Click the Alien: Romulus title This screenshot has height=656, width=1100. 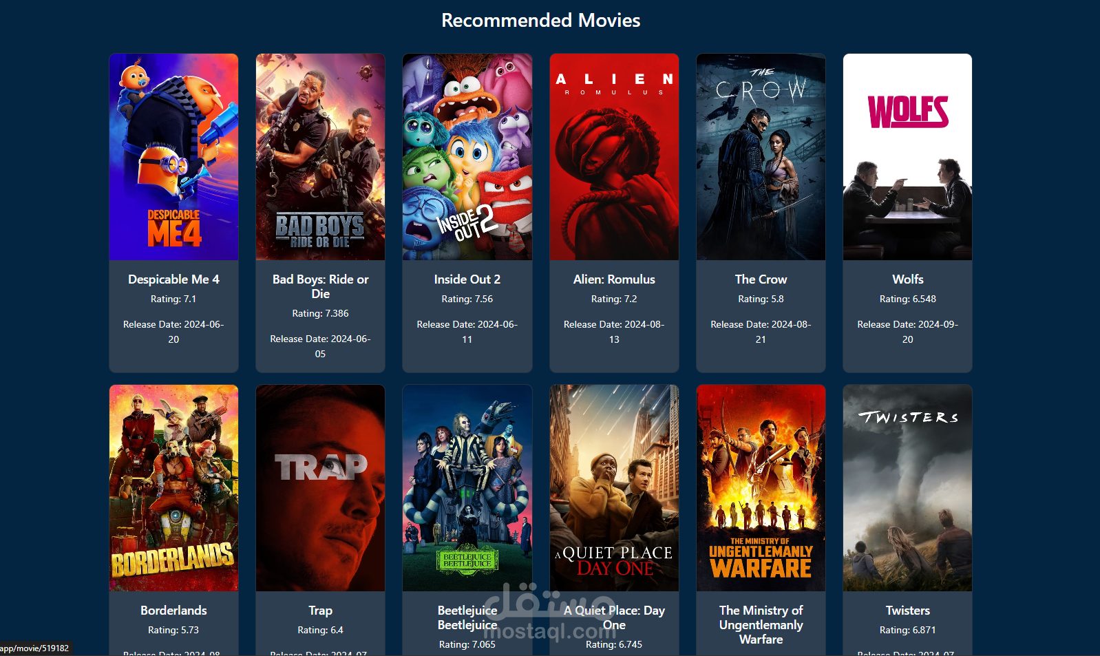(x=614, y=279)
